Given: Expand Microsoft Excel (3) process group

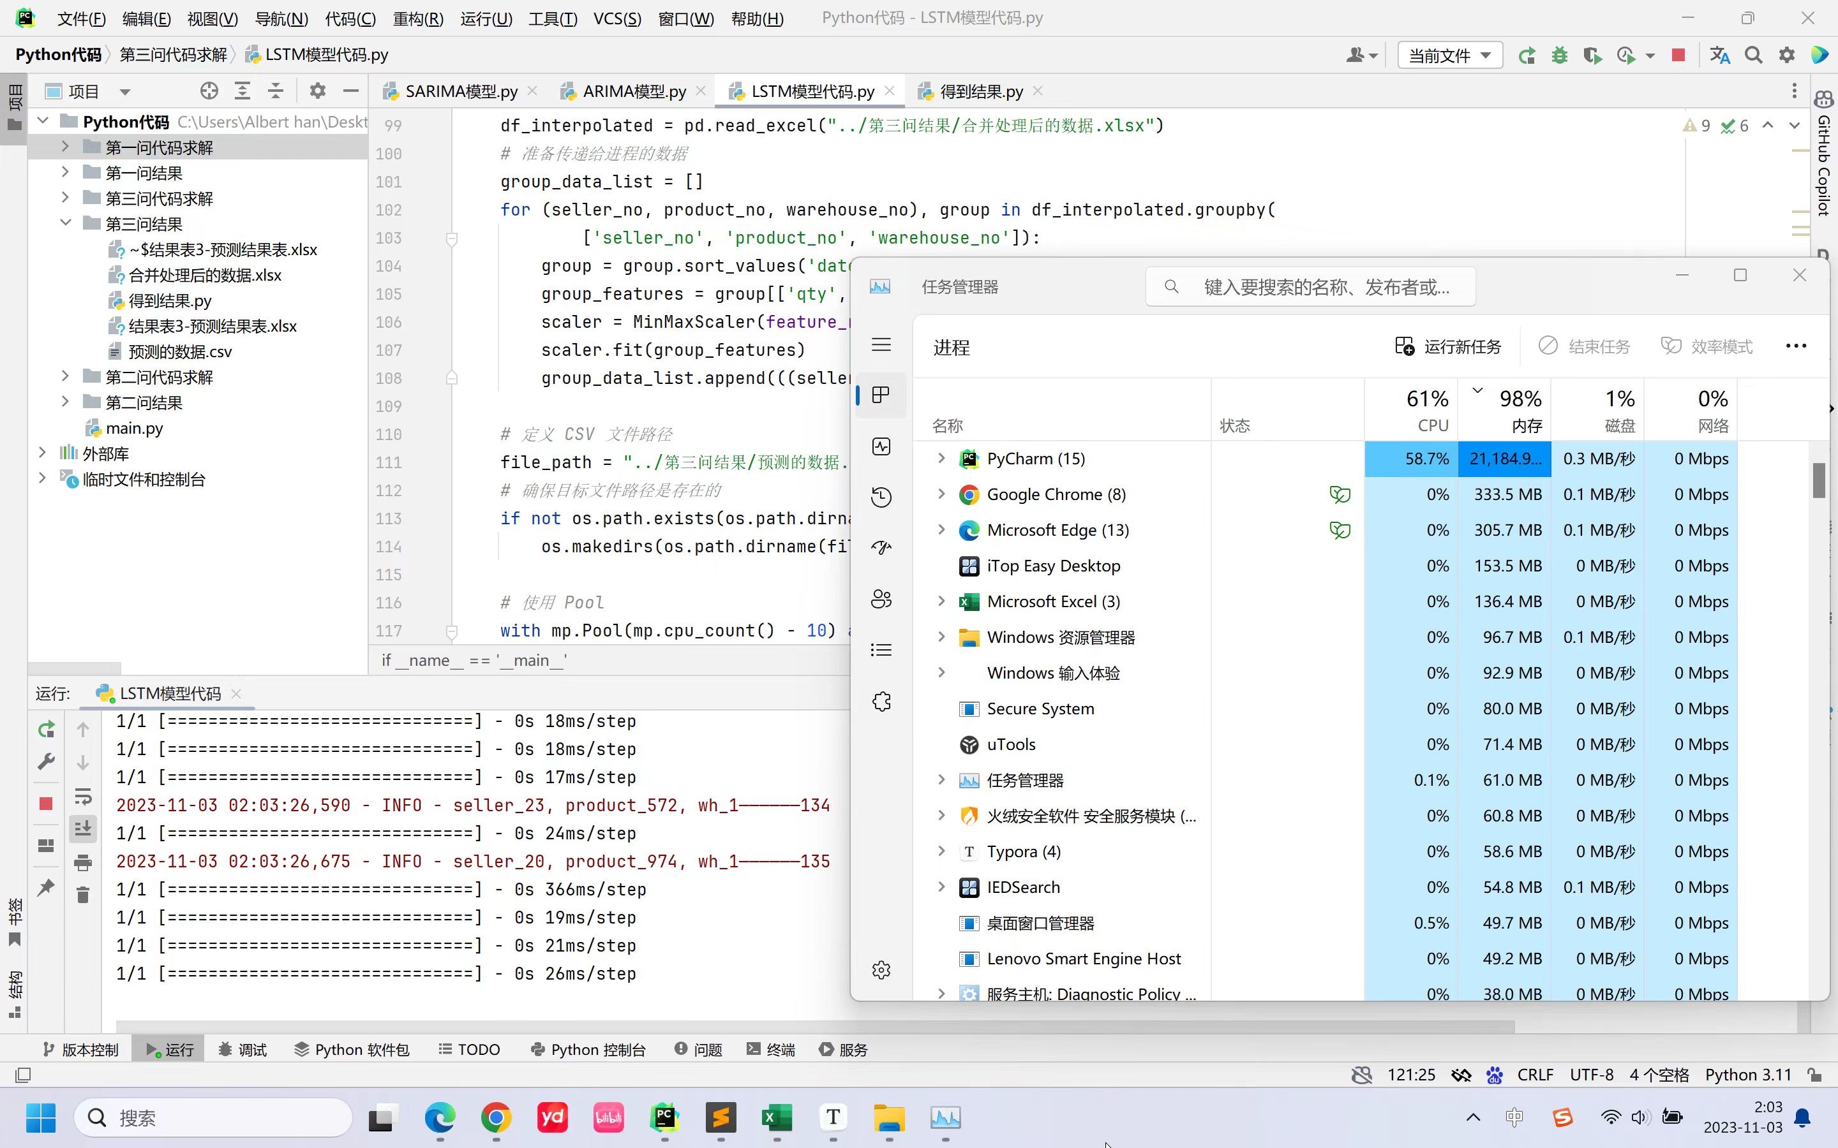Looking at the screenshot, I should [x=941, y=601].
